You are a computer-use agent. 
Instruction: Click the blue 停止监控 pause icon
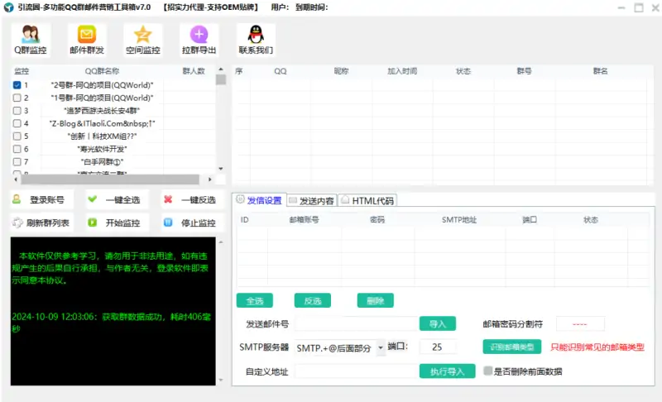tap(168, 223)
